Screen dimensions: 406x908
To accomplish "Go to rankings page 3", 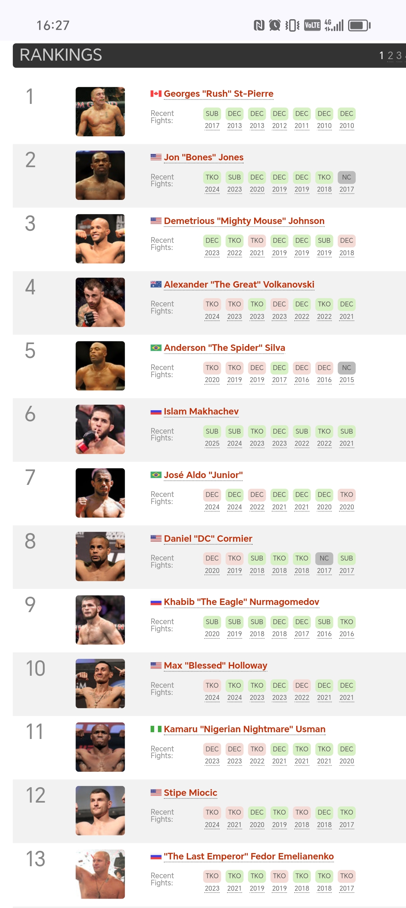I will (399, 56).
